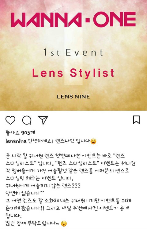Click the line 워너원에게 어울리지 않는 렌즈???

(43, 186)
